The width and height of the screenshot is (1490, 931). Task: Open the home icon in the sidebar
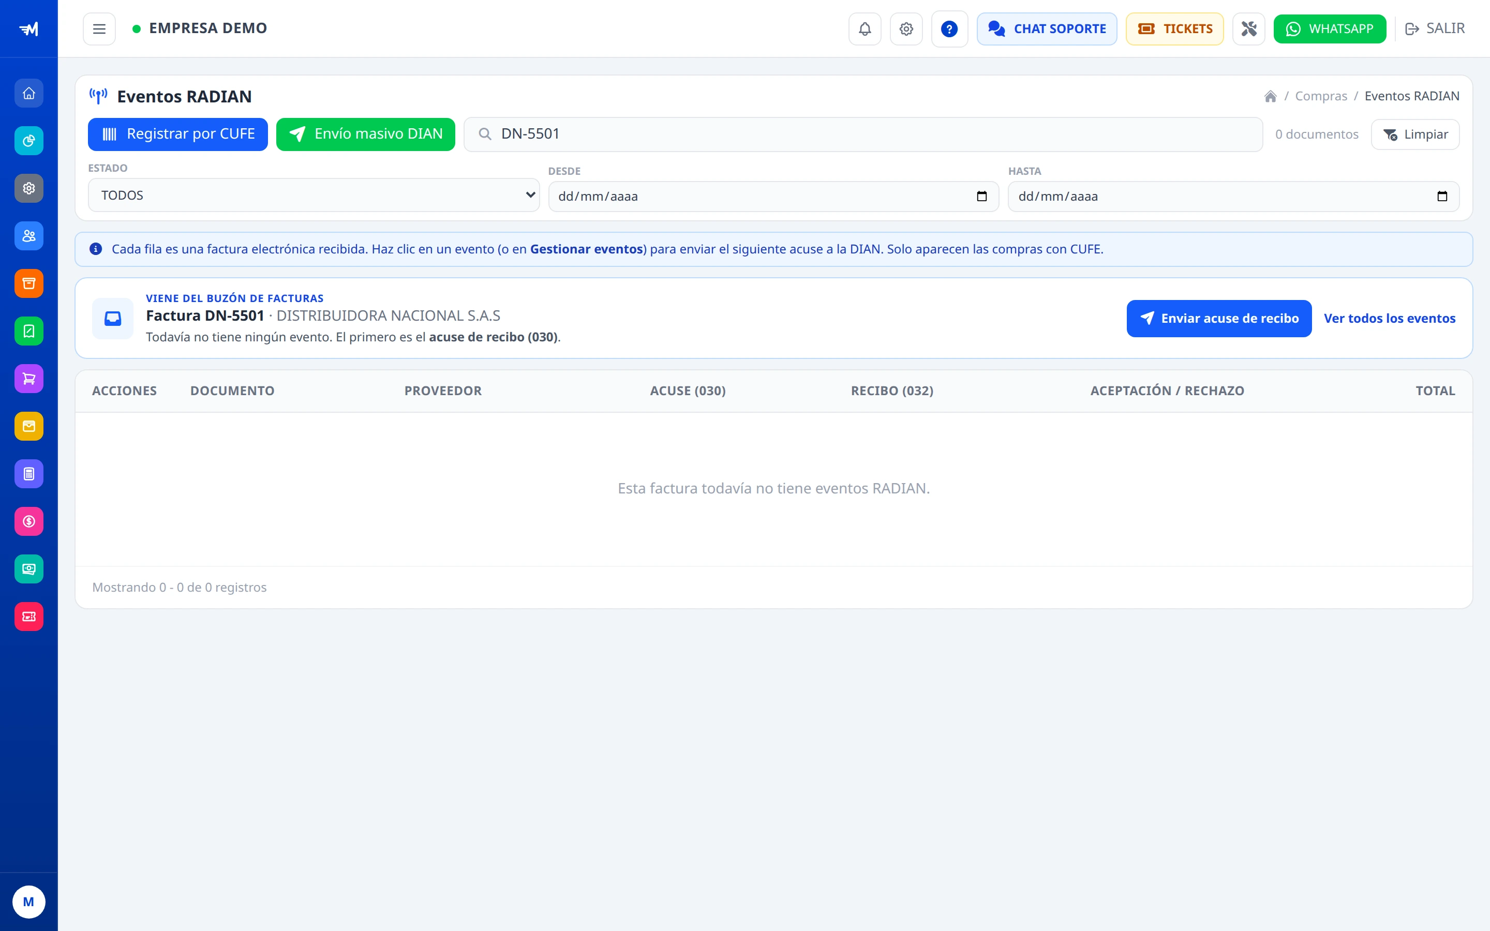point(29,94)
